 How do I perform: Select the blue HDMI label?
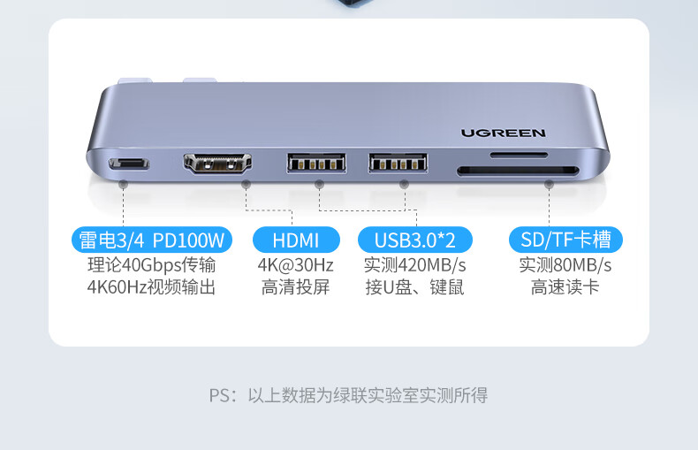click(x=296, y=240)
